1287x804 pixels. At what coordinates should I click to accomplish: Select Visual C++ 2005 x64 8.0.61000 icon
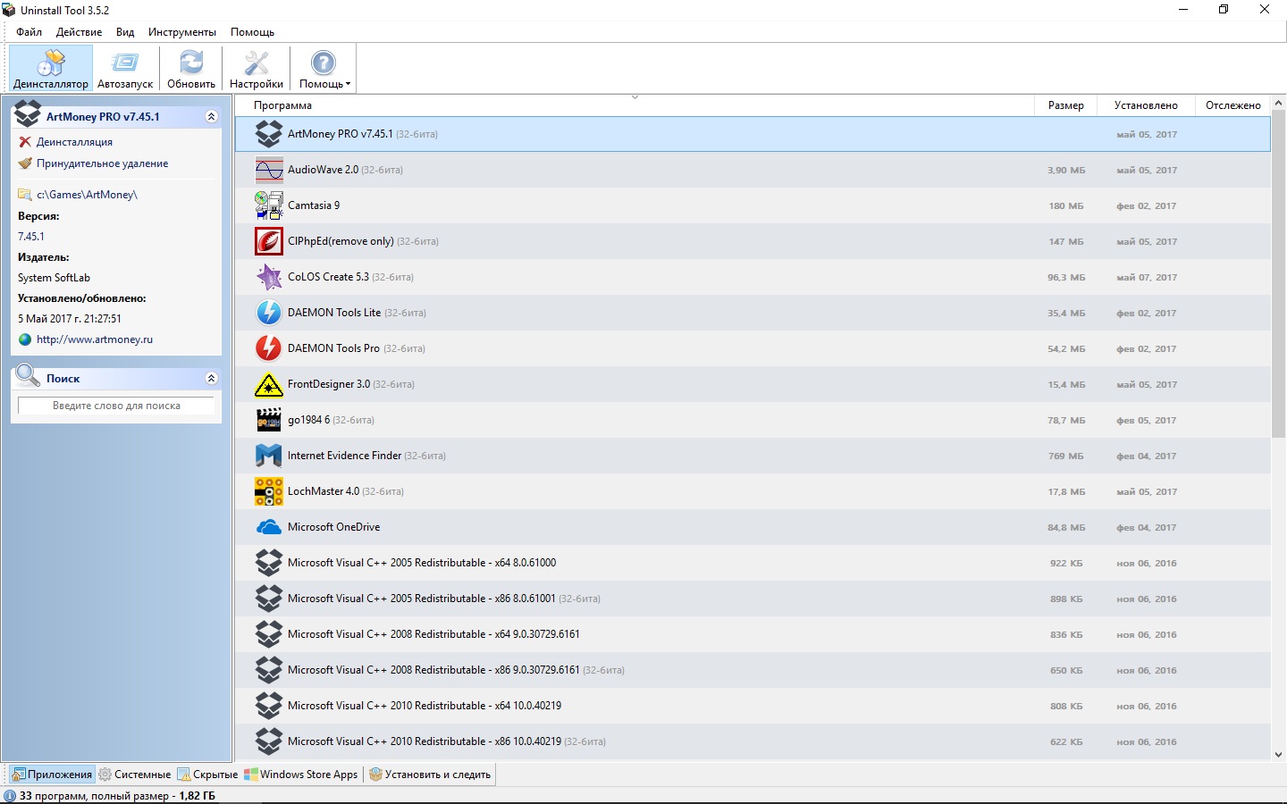tap(269, 563)
